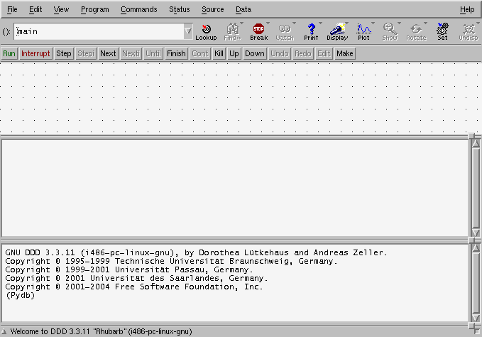Click the Finish button
The height and width of the screenshot is (337, 482).
(x=176, y=53)
